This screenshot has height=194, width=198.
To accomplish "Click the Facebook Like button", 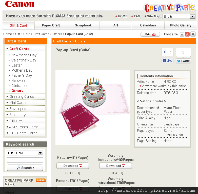I will [x=167, y=61].
